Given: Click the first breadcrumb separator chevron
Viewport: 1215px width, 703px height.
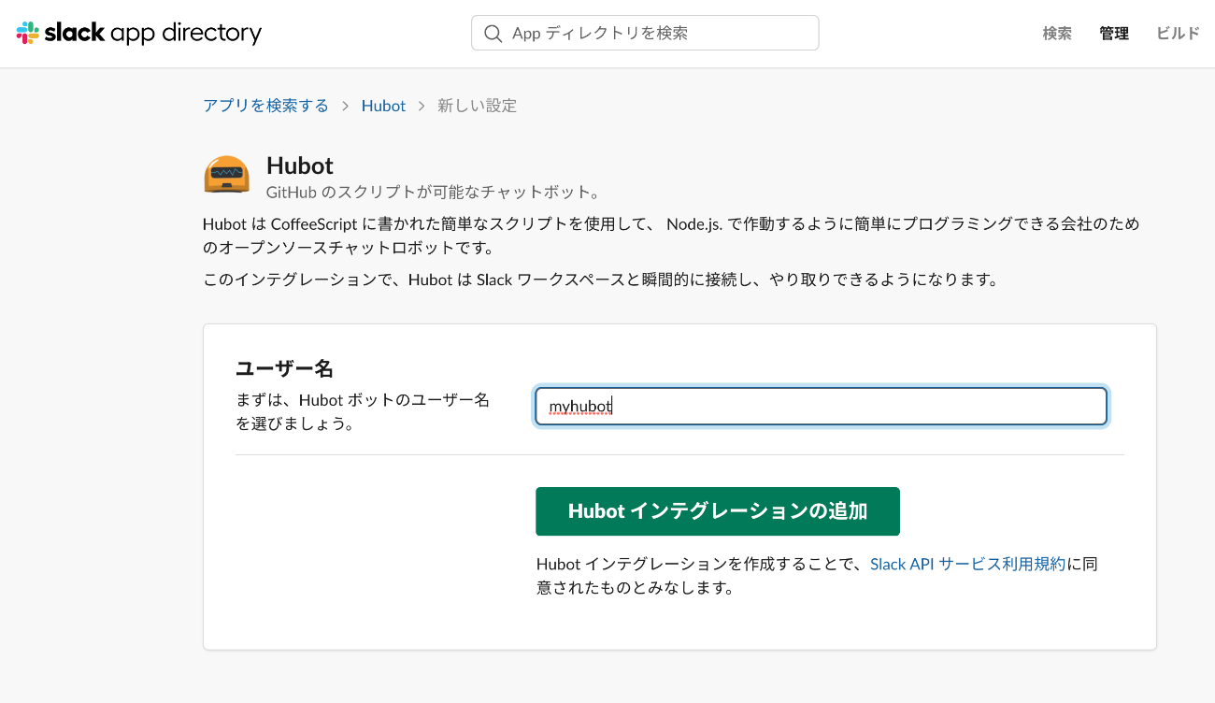Looking at the screenshot, I should 346,106.
